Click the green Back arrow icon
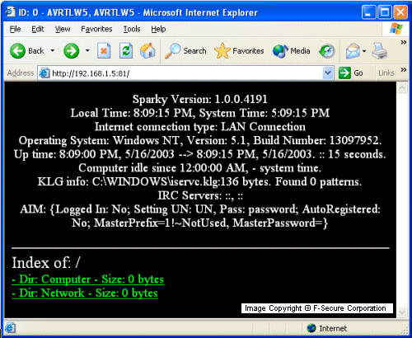 click(17, 51)
